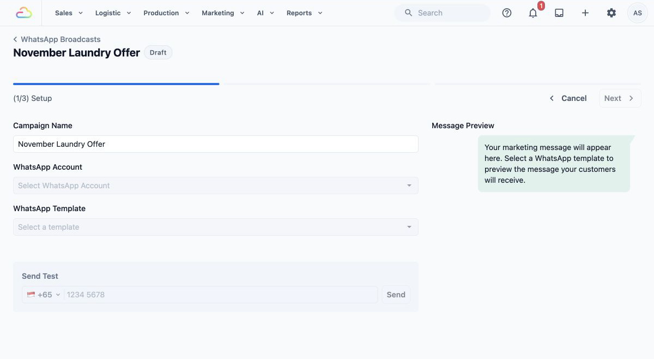
Task: Open the Sales menu
Action: click(x=69, y=13)
